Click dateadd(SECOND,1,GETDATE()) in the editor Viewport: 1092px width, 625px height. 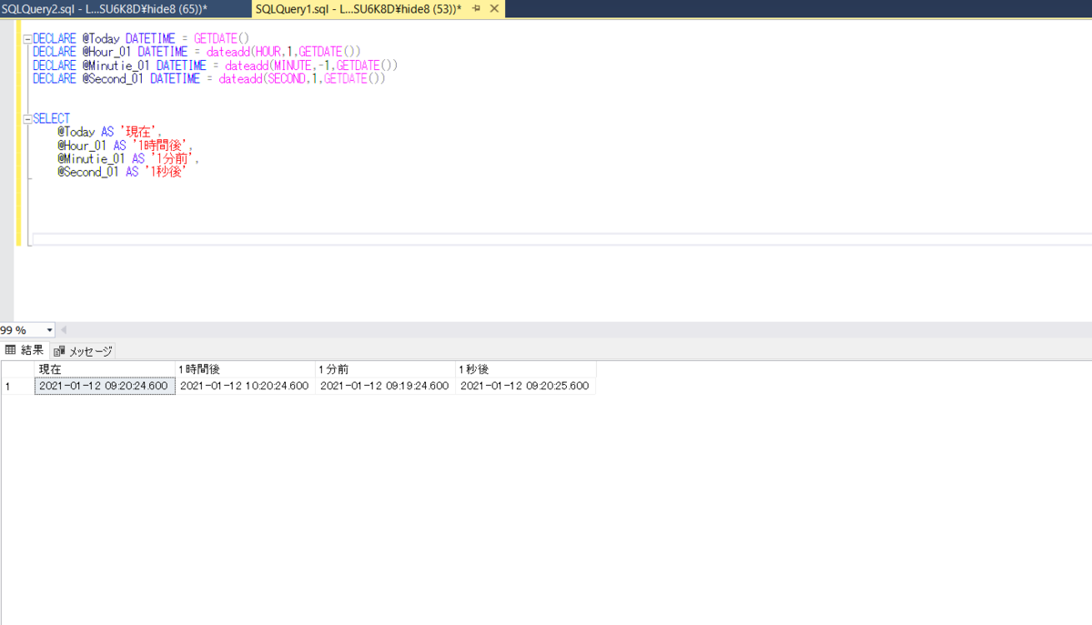pyautogui.click(x=302, y=79)
